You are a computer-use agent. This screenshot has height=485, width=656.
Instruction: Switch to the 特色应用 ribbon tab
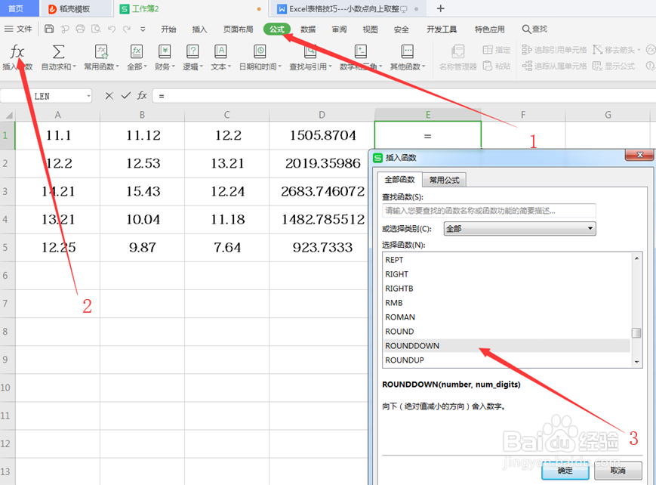(489, 29)
